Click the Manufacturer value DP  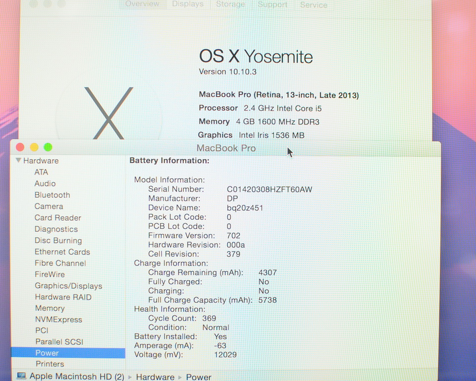[x=232, y=198]
